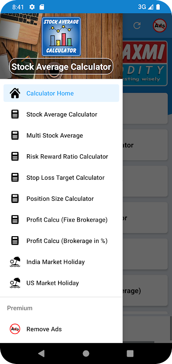This screenshot has height=364, width=172.
Task: Tap the house icon beside Calculator Home
Action: pyautogui.click(x=15, y=93)
